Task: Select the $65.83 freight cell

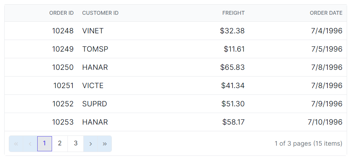Action: tap(232, 67)
